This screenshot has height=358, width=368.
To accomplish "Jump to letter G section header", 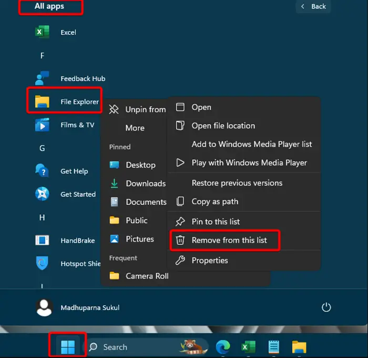I will (42, 148).
